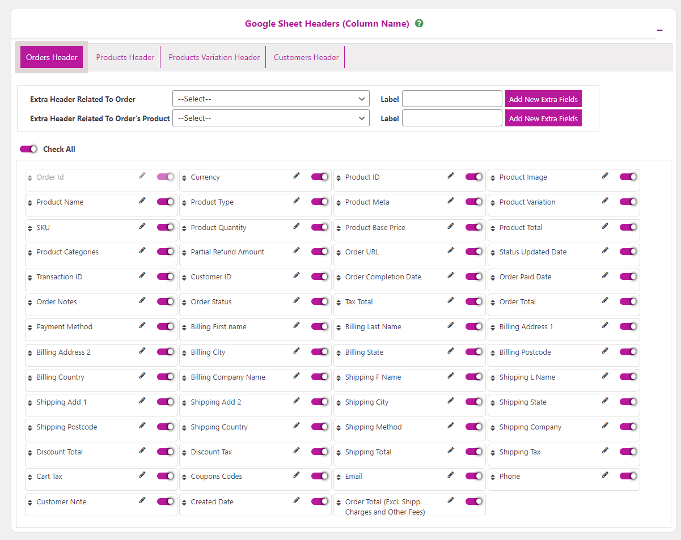Focus Label field for Order's Product extra header
Image resolution: width=681 pixels, height=540 pixels.
click(x=452, y=118)
